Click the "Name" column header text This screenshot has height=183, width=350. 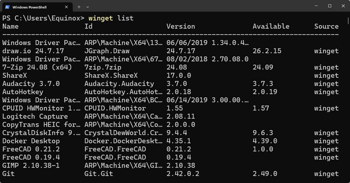(x=11, y=26)
